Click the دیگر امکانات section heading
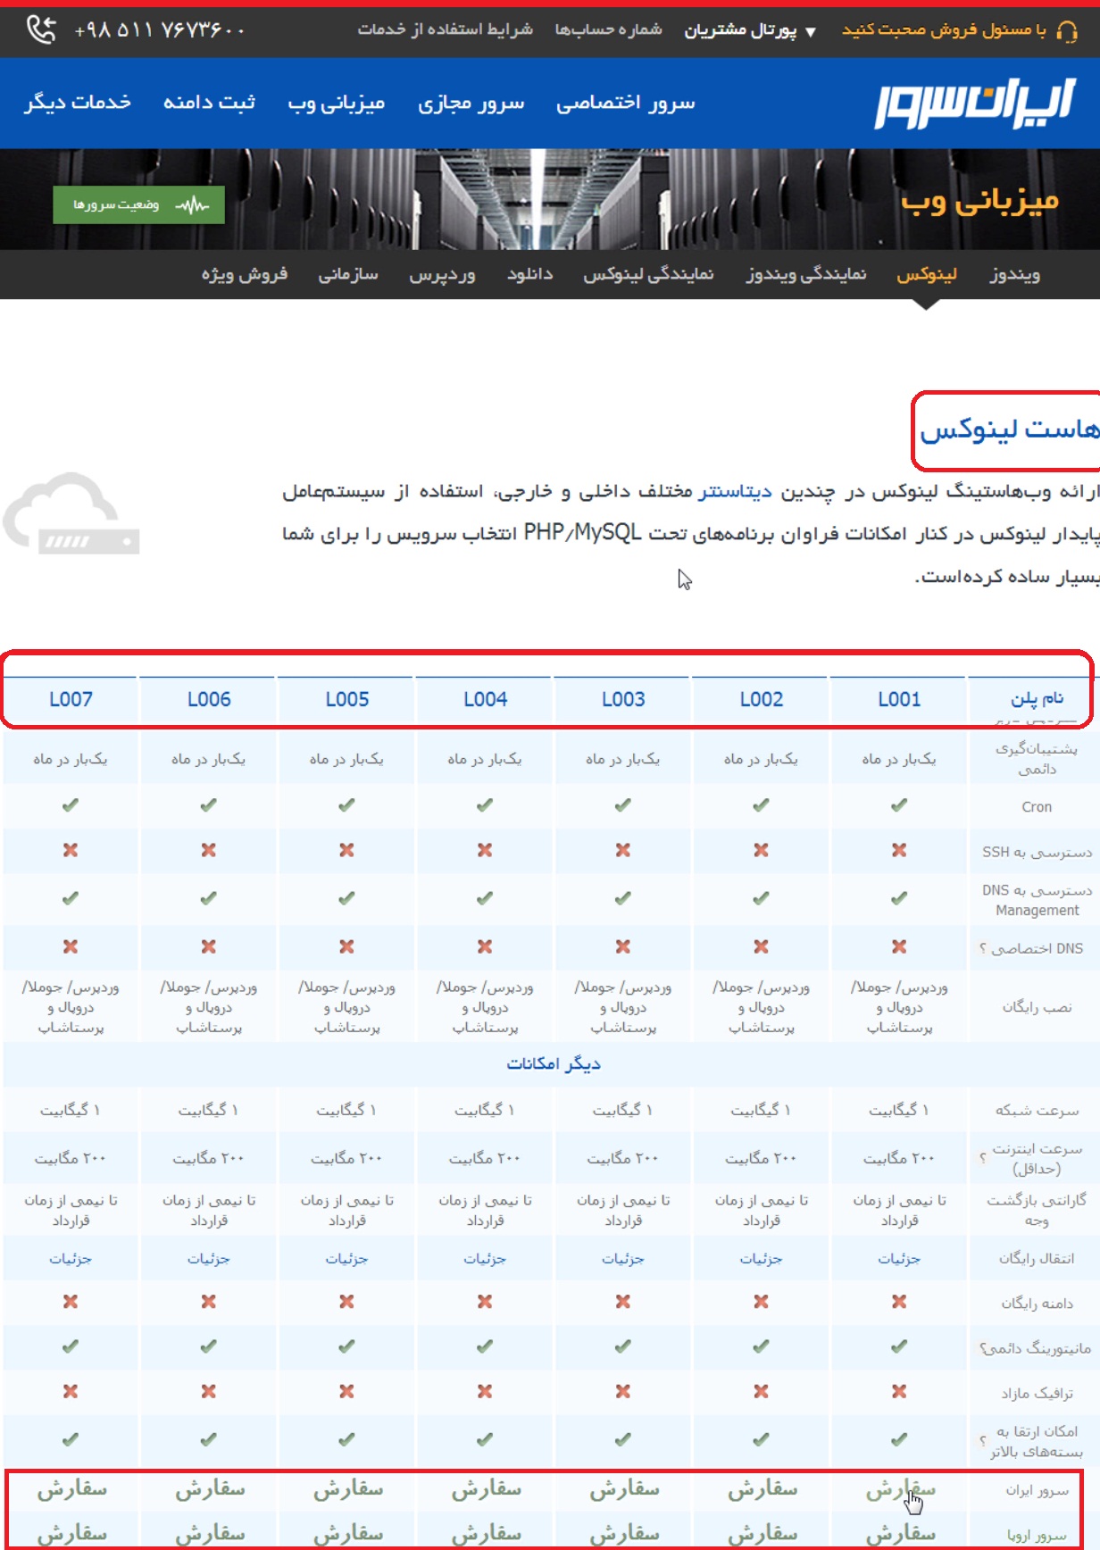Screen dimensions: 1100x1550 coord(554,1063)
